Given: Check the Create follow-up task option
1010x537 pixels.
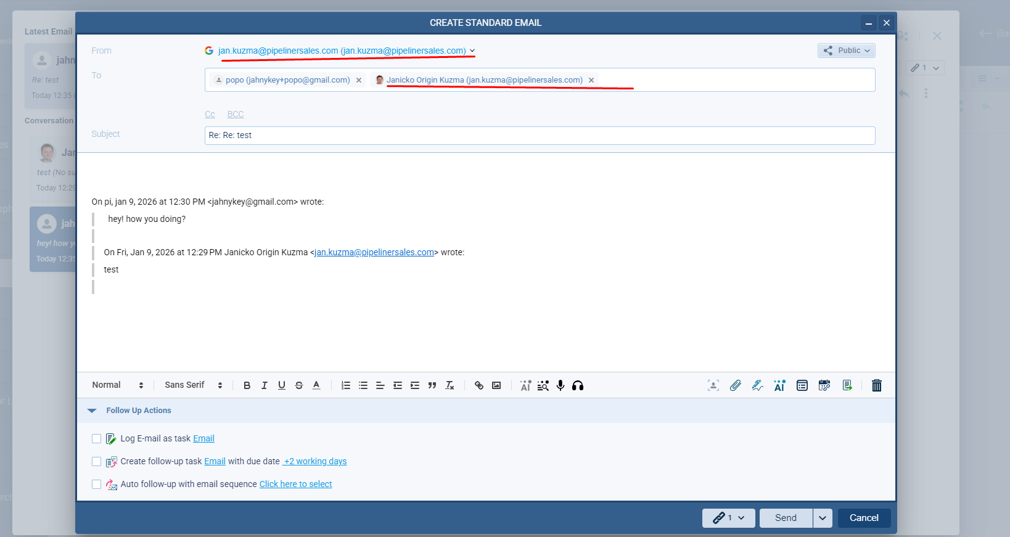Looking at the screenshot, I should coord(96,462).
